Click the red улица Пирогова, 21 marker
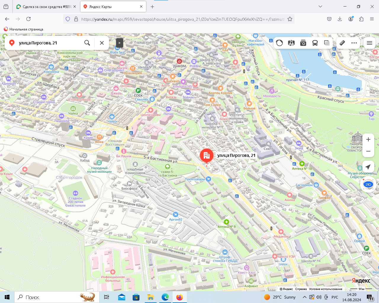Viewport: 379px width, 303px height. coord(206,156)
